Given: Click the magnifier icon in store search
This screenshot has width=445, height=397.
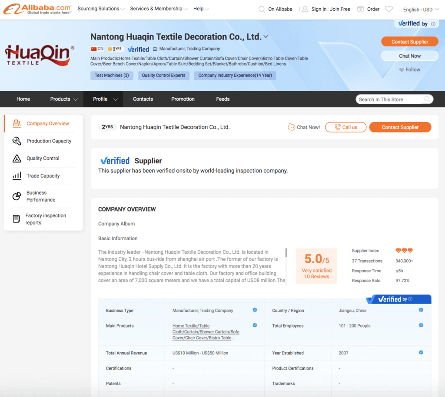Looking at the screenshot, I should pyautogui.click(x=427, y=99).
